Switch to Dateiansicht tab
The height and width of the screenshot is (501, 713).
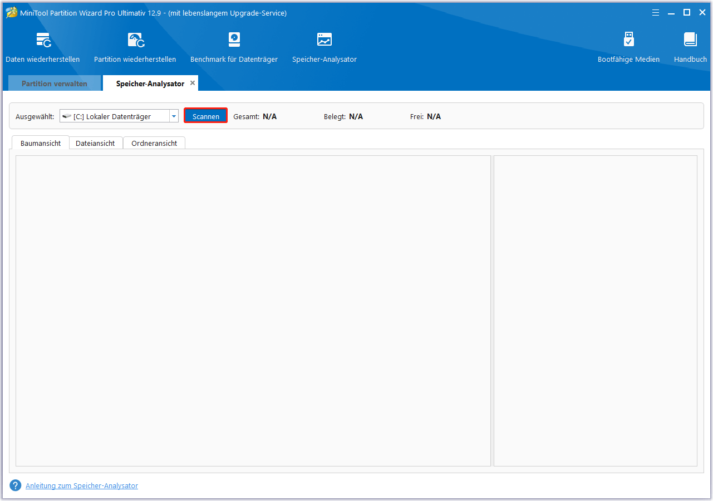pyautogui.click(x=95, y=143)
